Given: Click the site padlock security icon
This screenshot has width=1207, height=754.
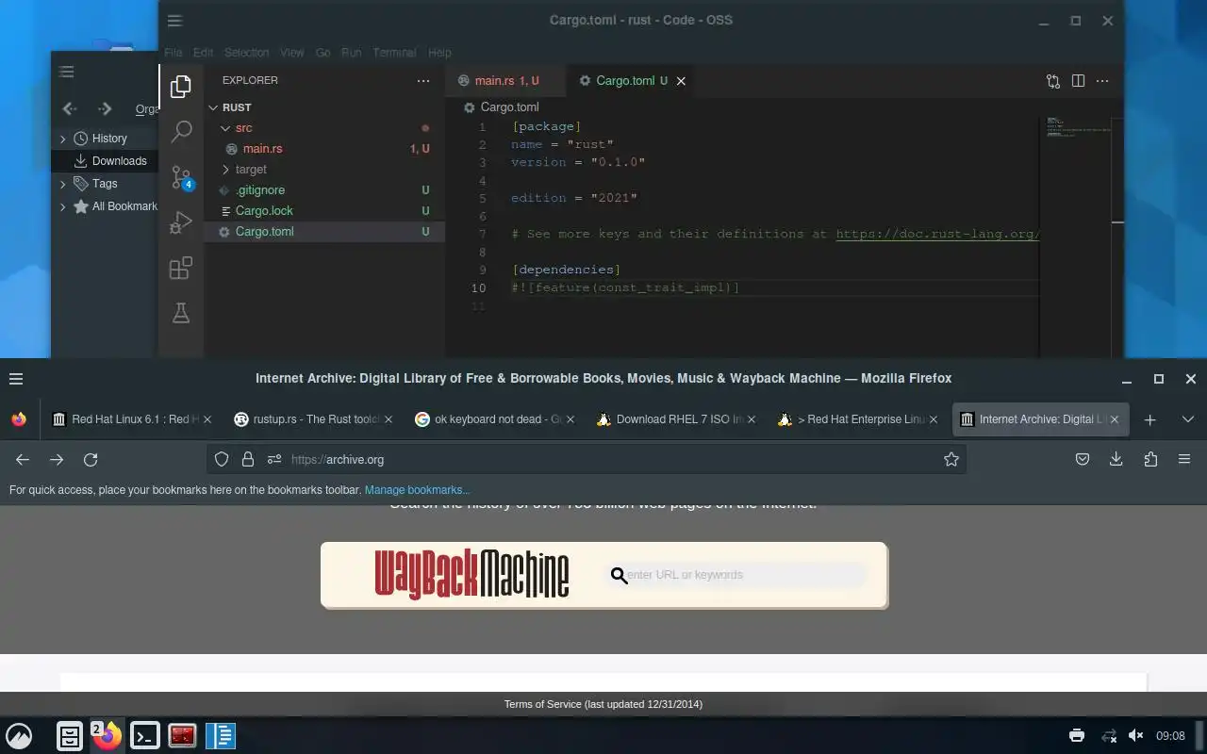Looking at the screenshot, I should (248, 459).
